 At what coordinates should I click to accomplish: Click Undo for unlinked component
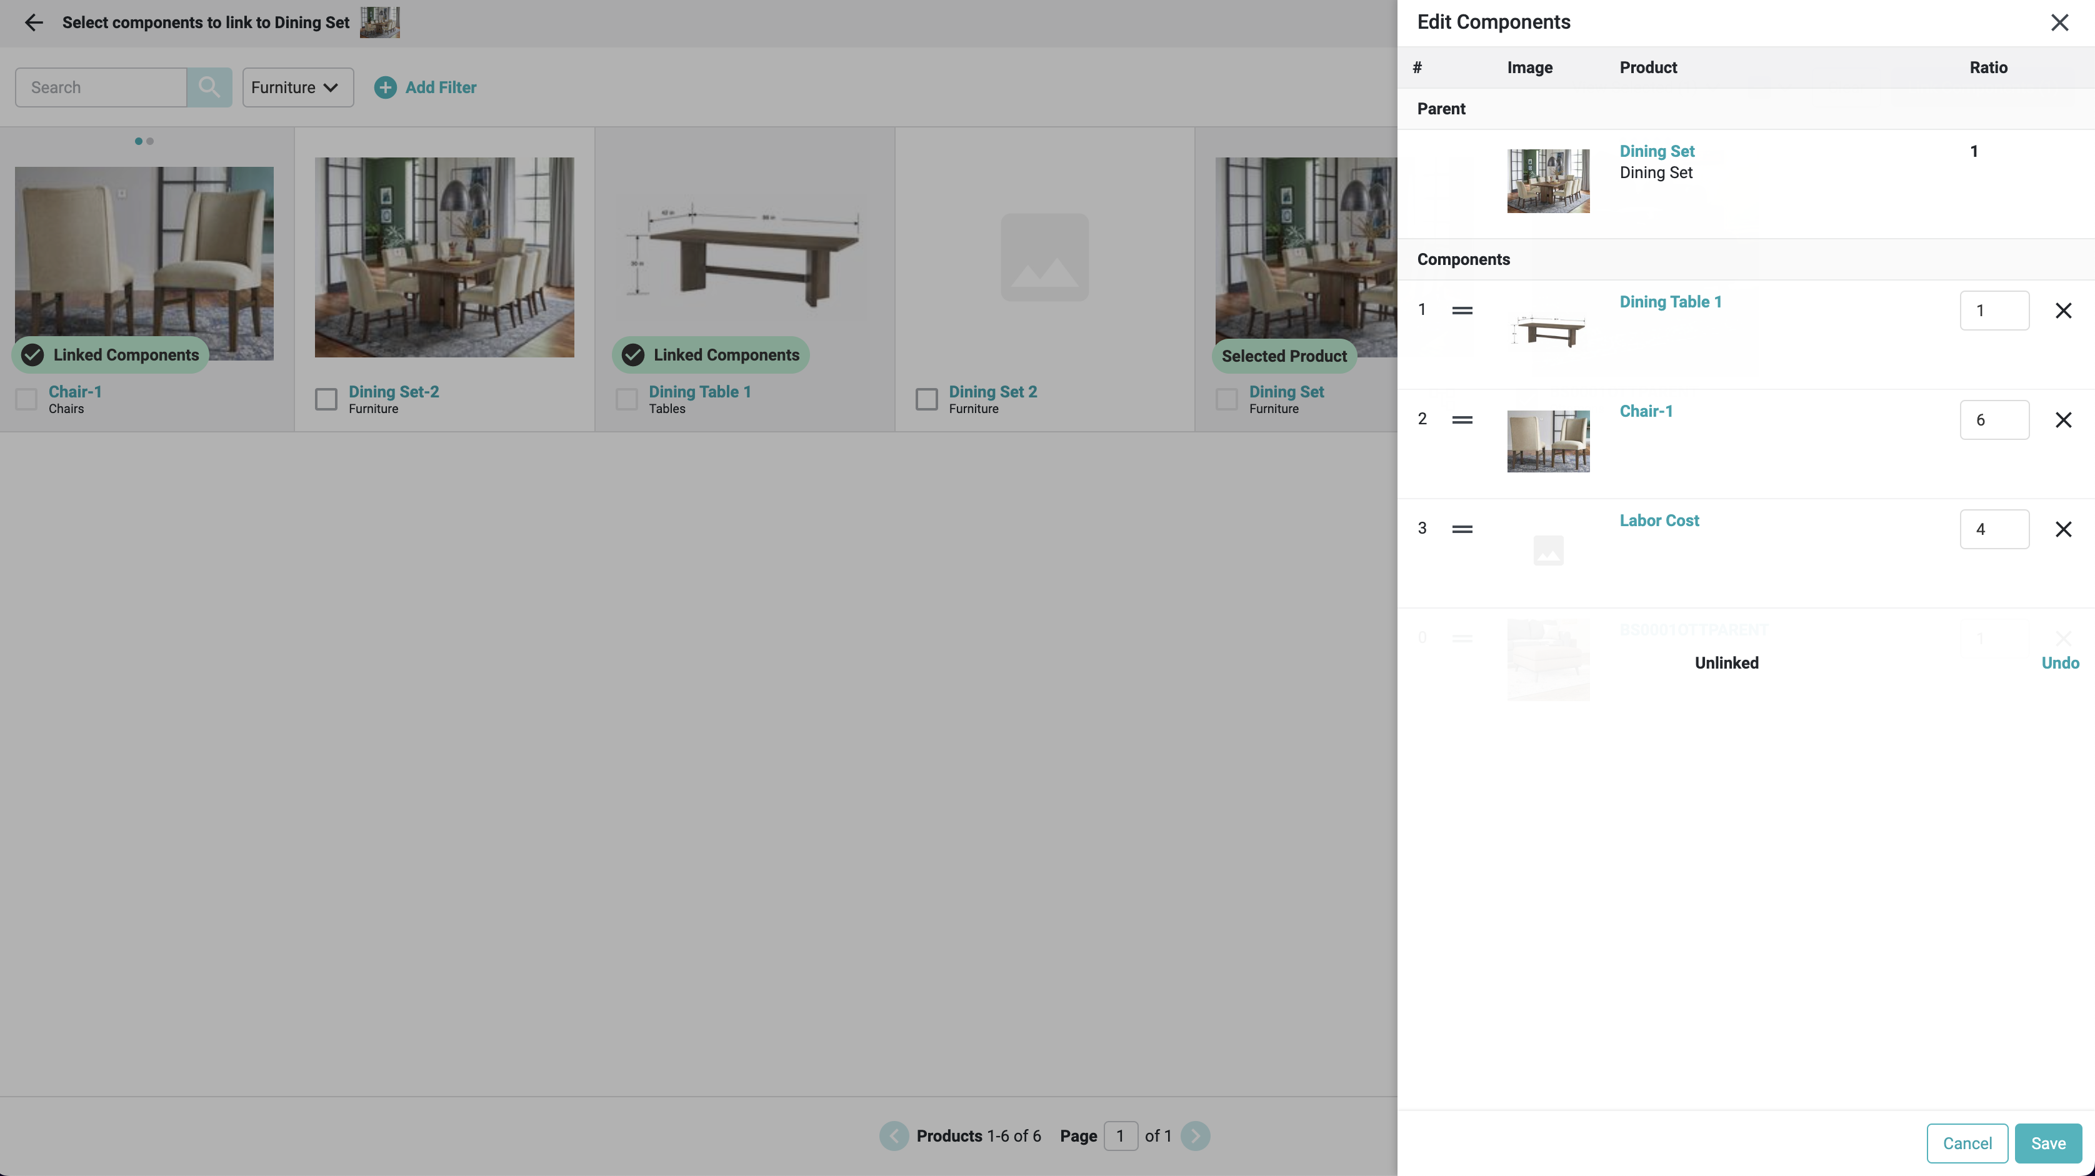(x=2059, y=663)
